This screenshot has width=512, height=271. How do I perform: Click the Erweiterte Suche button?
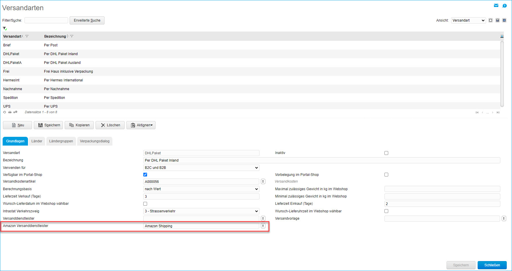[87, 20]
